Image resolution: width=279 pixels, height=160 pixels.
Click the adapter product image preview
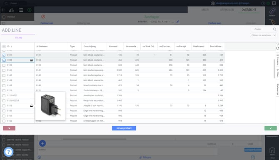click(50, 106)
